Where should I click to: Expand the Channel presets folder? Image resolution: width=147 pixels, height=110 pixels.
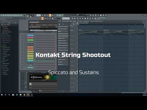point(6,40)
